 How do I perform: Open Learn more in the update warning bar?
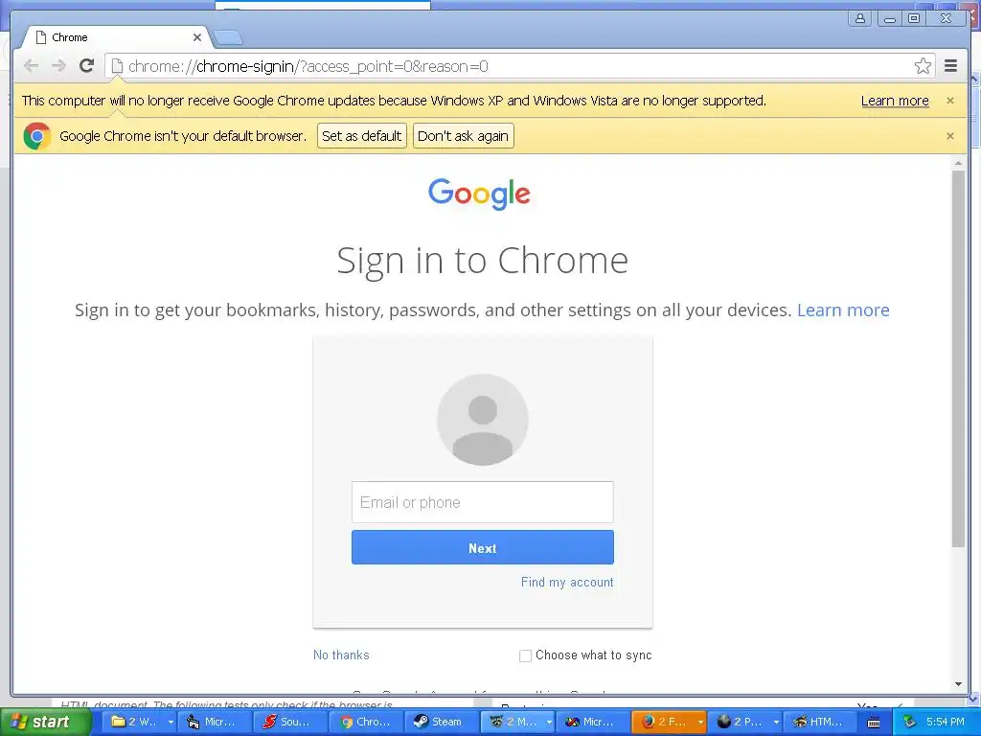click(895, 101)
